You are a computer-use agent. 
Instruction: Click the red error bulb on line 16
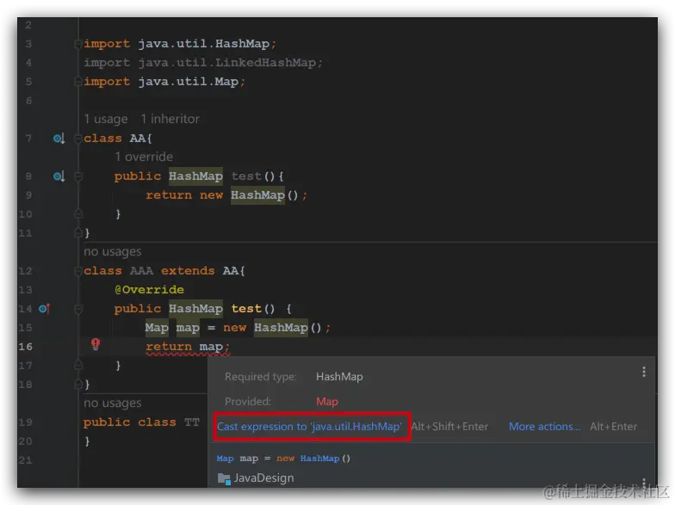point(96,344)
